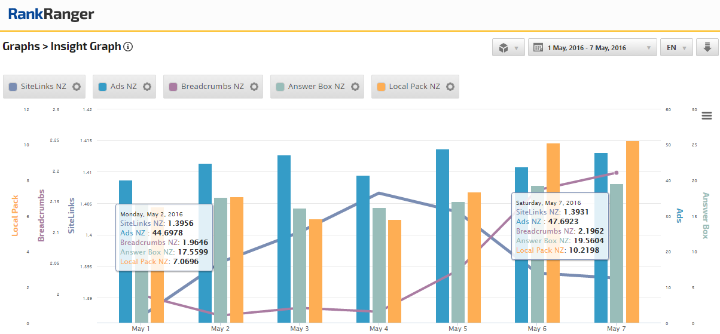Click the Breadcrumbs data point on May 7
The width and height of the screenshot is (720, 334).
(617, 173)
